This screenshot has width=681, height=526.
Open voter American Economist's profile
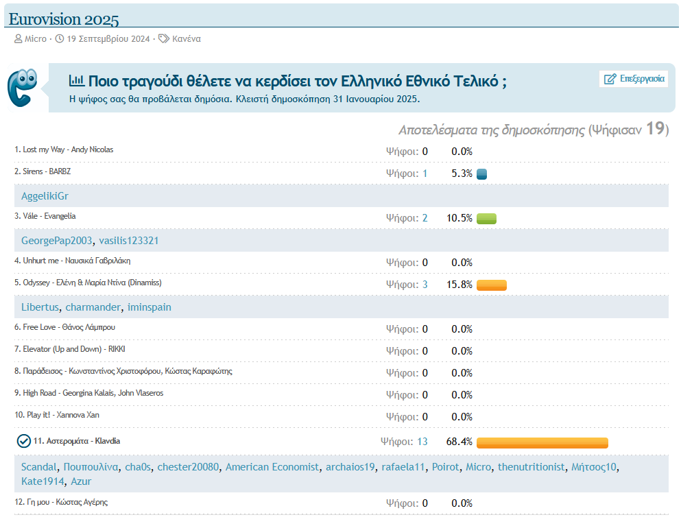point(272,467)
